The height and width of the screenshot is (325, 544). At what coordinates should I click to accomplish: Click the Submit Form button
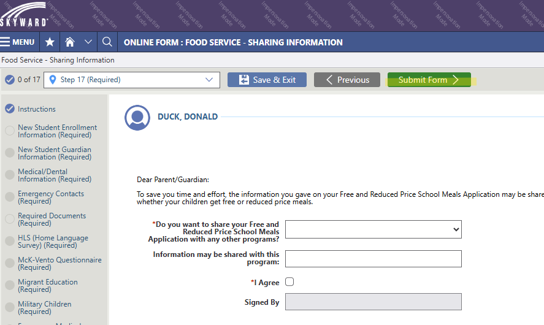[429, 80]
